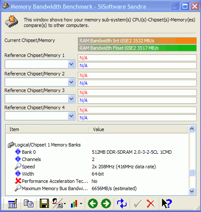Click the context help pointer-question icon
The height and width of the screenshot is (212, 201).
[167, 203]
